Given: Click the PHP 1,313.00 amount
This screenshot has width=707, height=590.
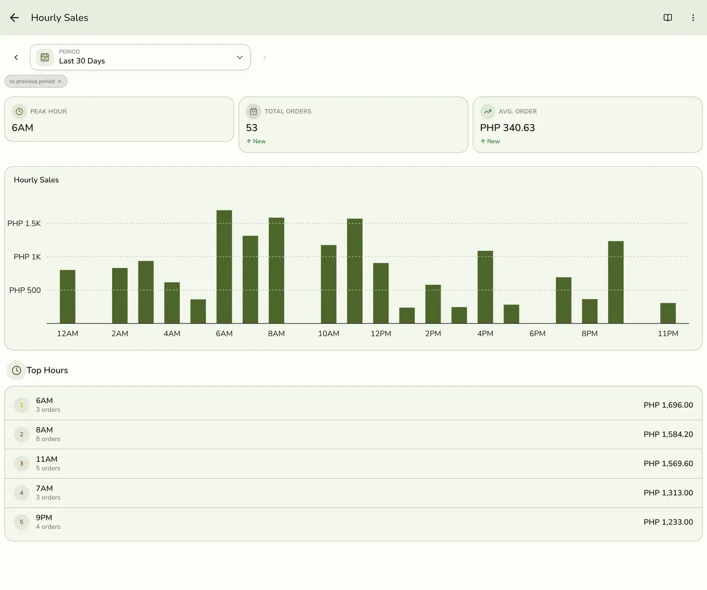Looking at the screenshot, I should click(668, 493).
